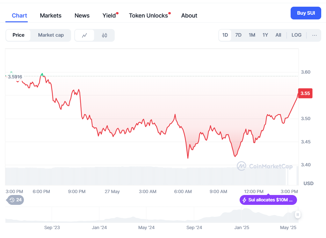Click the lightning bolt news event icon

click(x=244, y=200)
